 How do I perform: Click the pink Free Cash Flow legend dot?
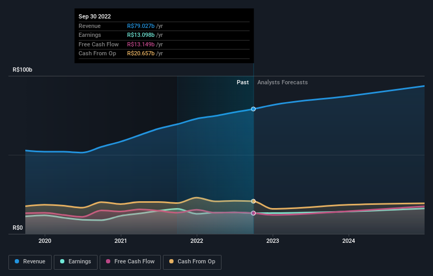(x=108, y=261)
